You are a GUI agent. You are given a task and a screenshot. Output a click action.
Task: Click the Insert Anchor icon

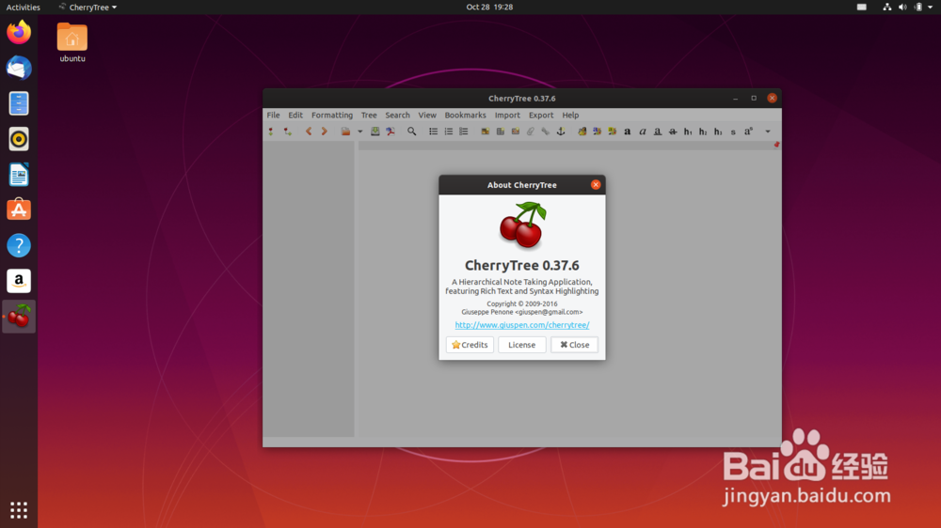point(561,132)
